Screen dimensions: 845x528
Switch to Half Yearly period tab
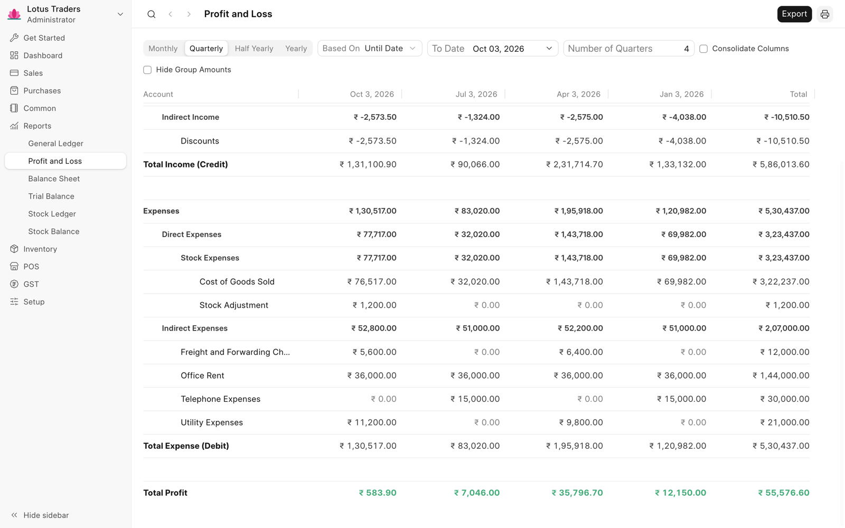click(x=254, y=49)
